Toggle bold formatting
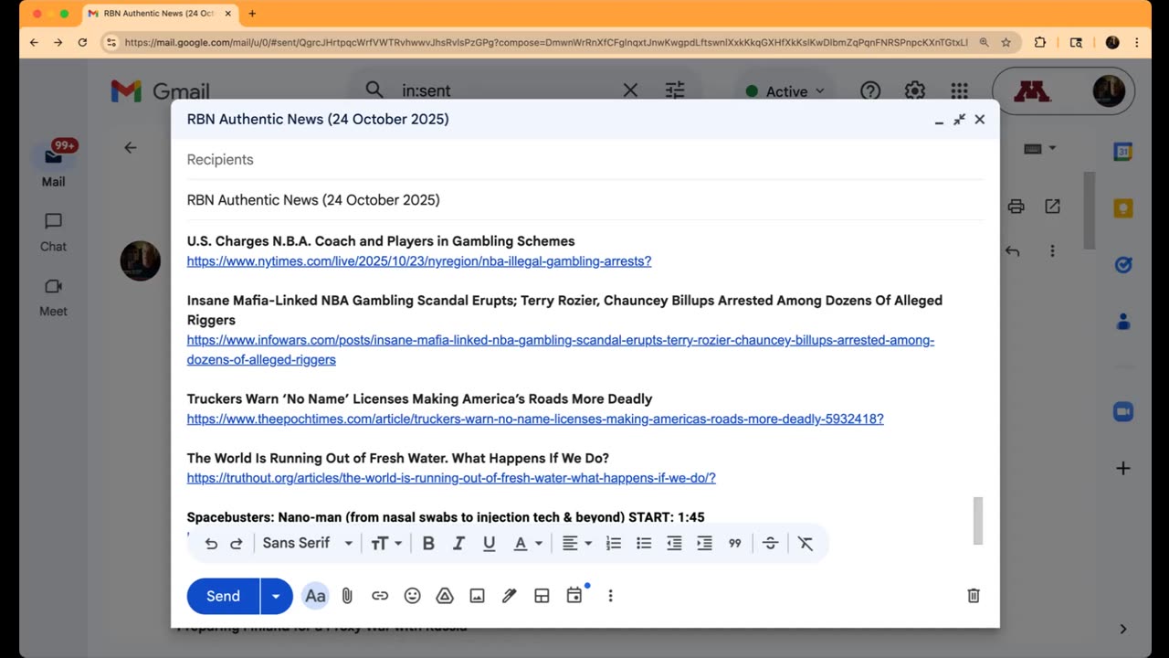 [428, 543]
